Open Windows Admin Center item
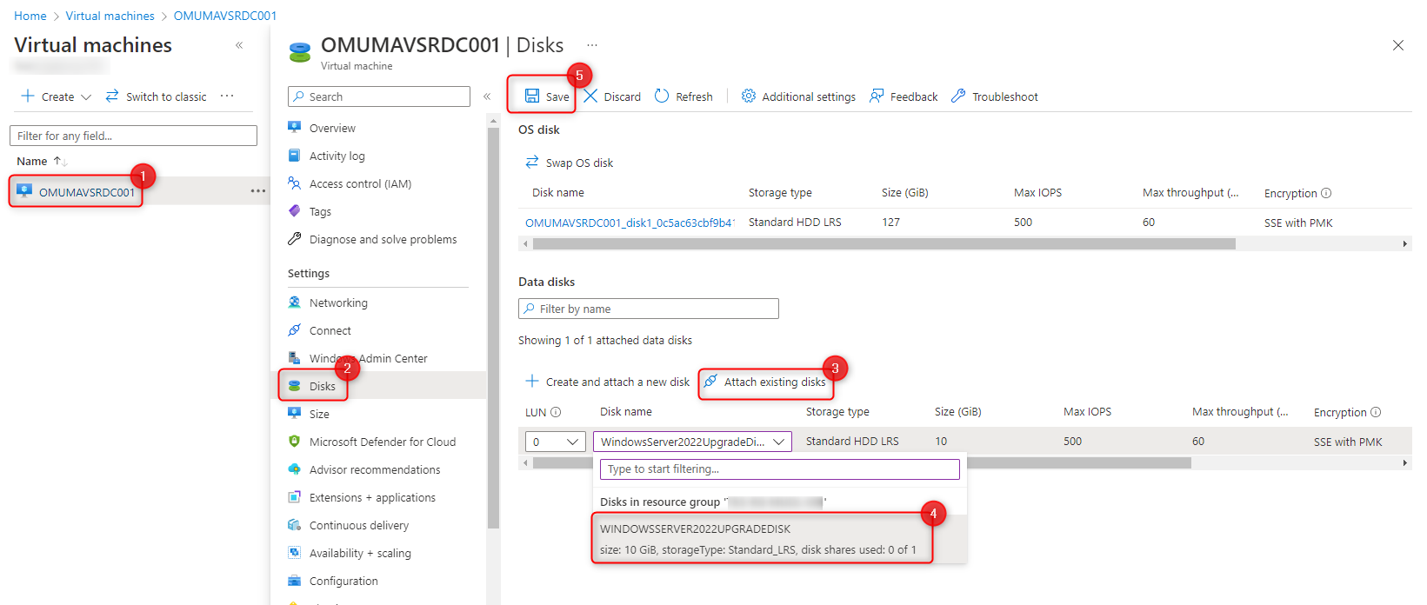1427x605 pixels. pyautogui.click(x=368, y=358)
